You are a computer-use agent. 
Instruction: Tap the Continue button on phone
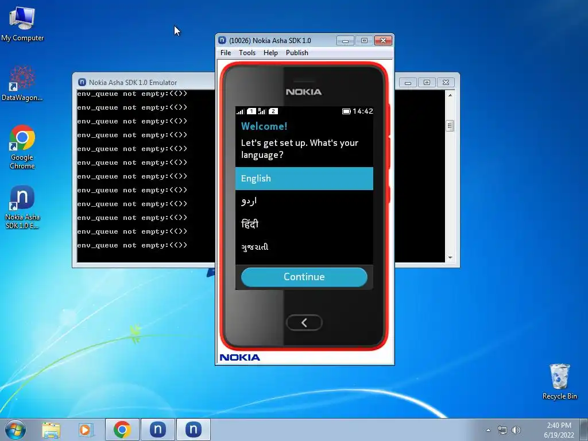304,277
